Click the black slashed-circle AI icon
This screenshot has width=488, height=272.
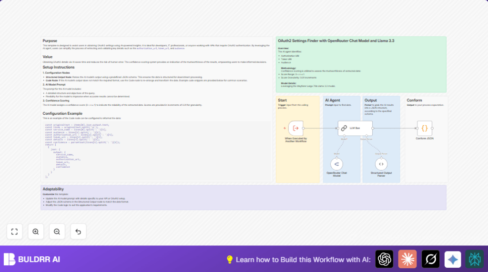430,259
